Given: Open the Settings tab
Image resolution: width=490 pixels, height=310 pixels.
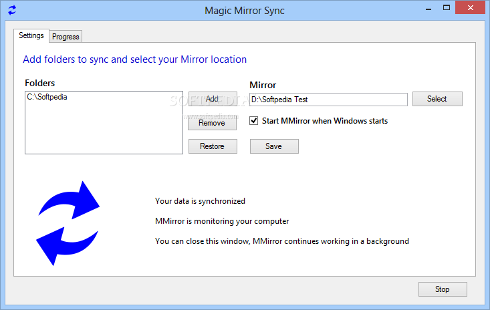Looking at the screenshot, I should [x=31, y=35].
